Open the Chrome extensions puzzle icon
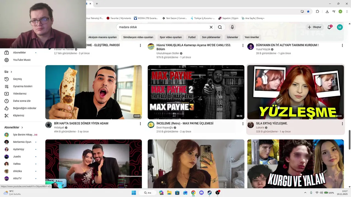351x197 pixels. click(318, 11)
